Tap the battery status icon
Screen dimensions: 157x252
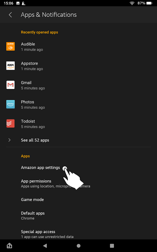[x=149, y=3]
